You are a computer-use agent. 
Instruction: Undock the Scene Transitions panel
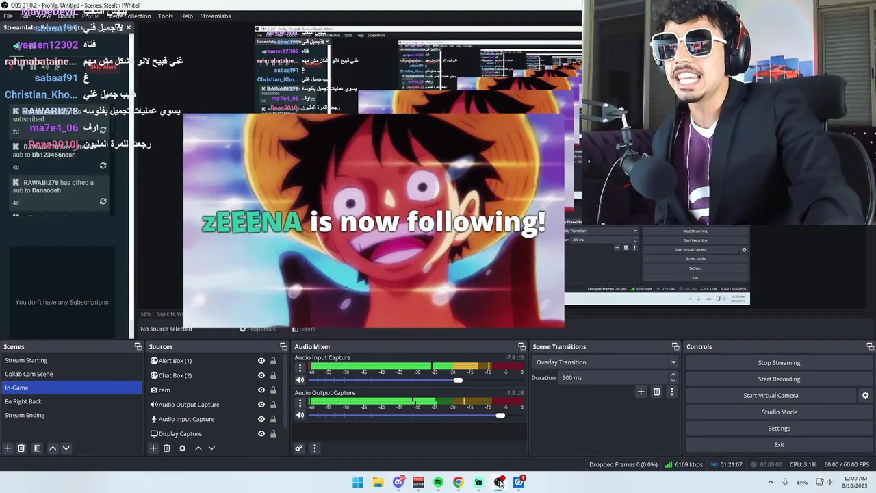pyautogui.click(x=675, y=346)
